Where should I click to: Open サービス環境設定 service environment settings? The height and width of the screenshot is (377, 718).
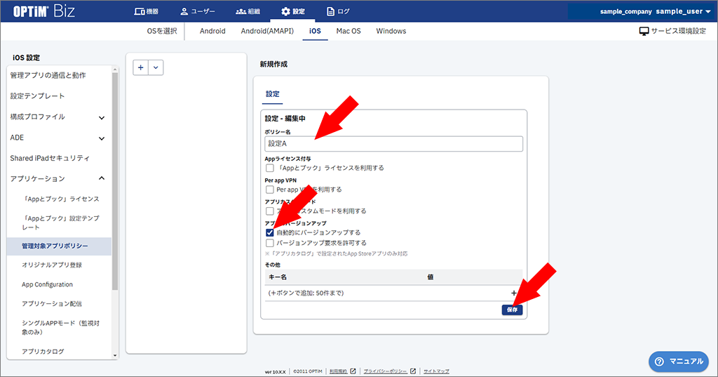(672, 31)
